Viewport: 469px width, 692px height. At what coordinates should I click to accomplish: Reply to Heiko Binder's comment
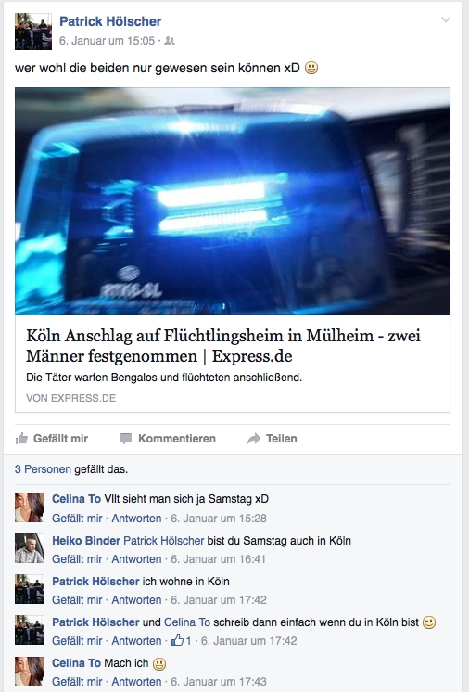tap(136, 559)
